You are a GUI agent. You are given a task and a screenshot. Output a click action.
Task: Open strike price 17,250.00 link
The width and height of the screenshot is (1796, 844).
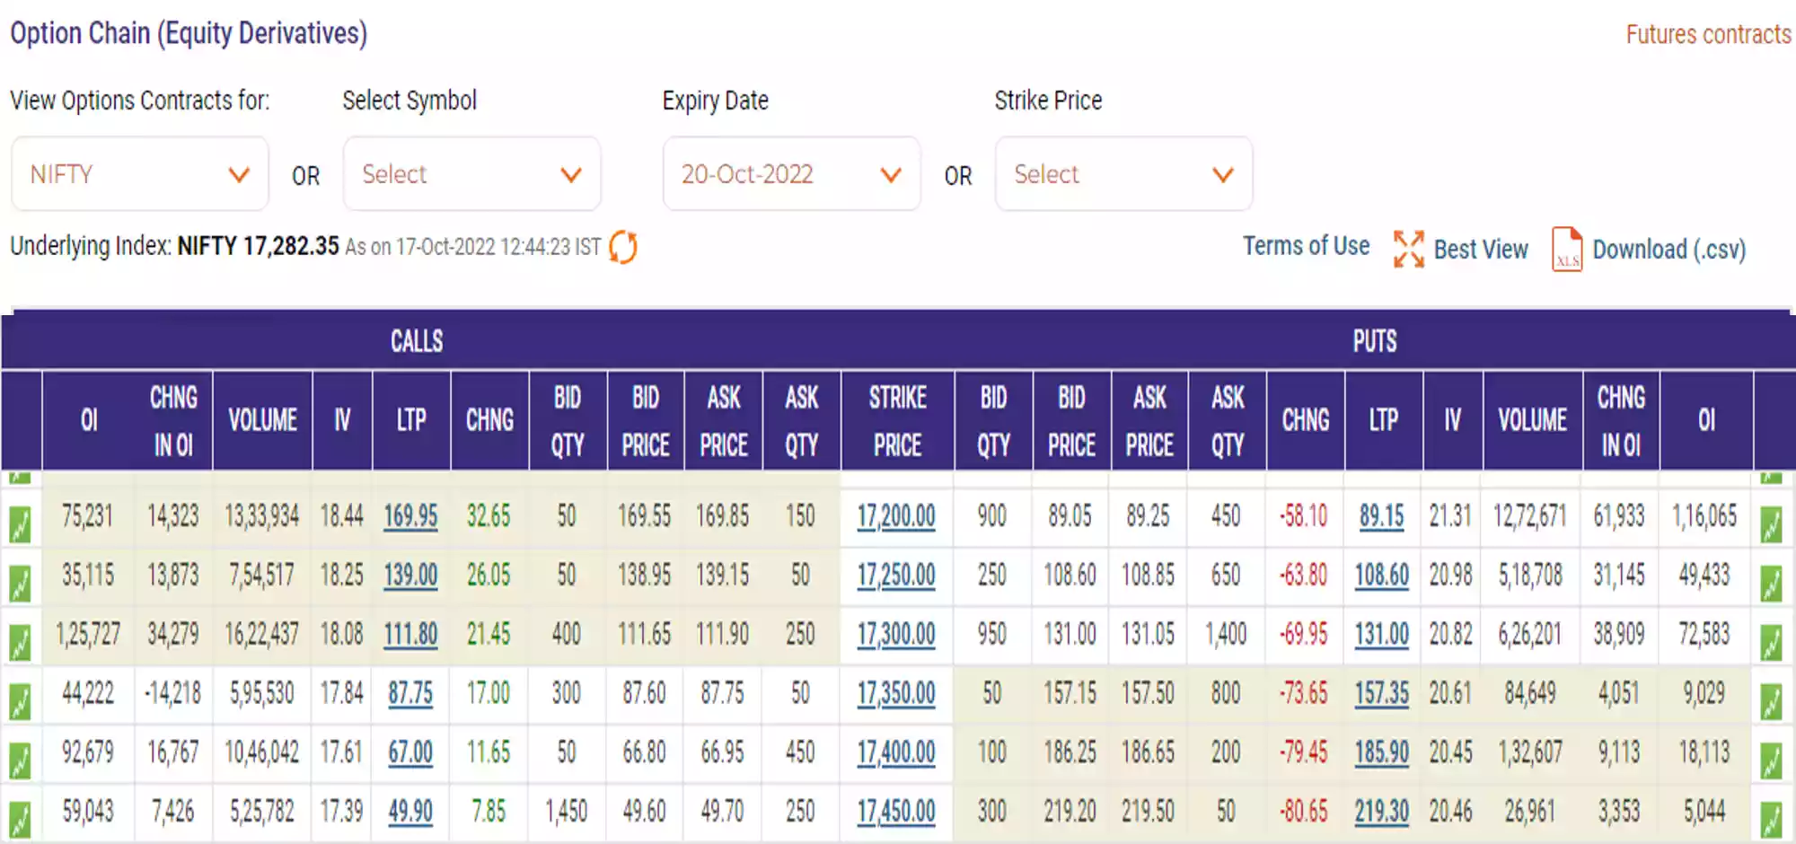point(896,576)
